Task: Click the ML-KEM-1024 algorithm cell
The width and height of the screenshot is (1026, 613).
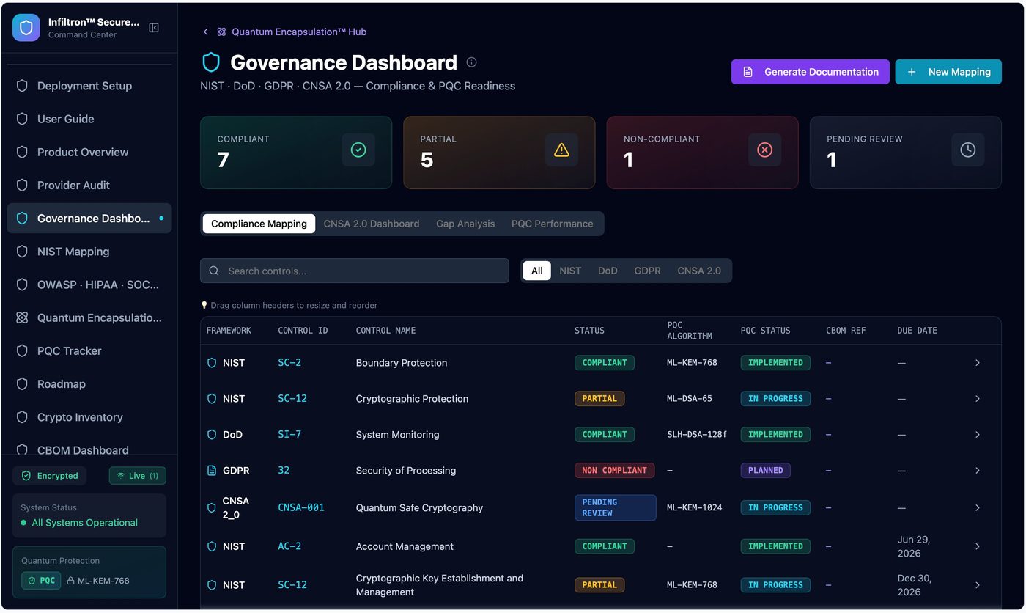Action: [695, 507]
